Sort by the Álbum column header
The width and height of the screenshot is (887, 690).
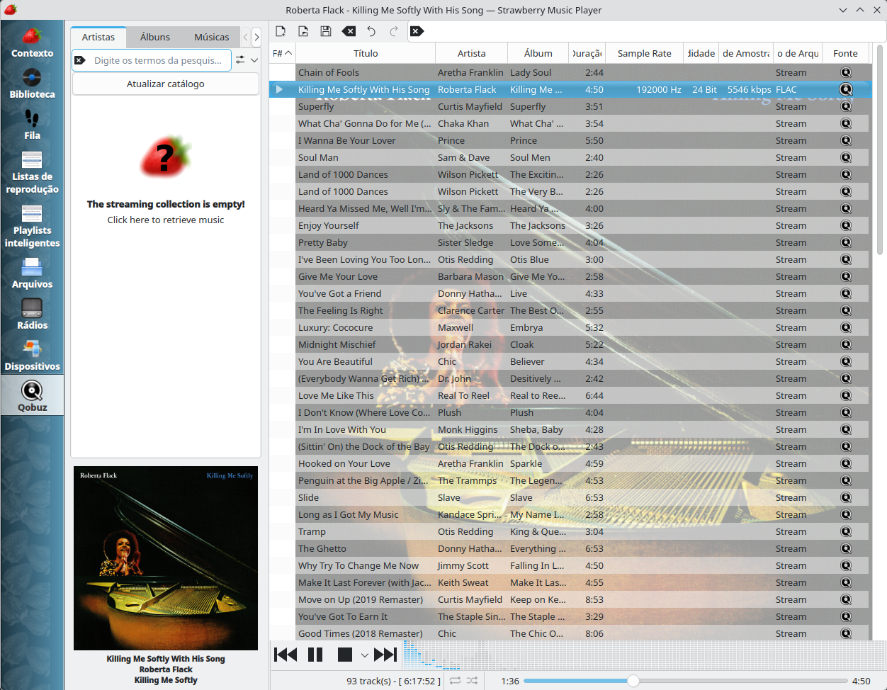[x=538, y=53]
